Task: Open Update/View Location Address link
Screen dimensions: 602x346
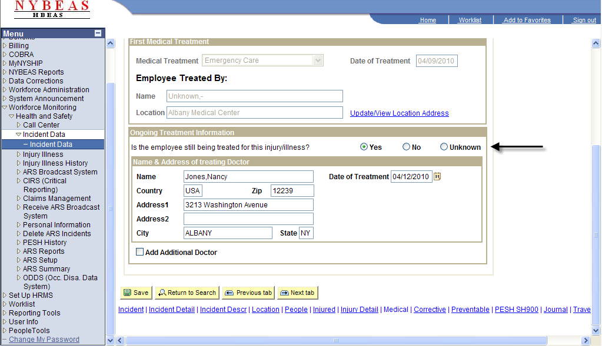Action: pos(400,113)
